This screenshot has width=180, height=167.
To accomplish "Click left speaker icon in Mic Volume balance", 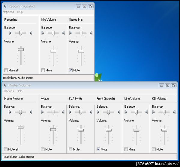I will 43,33.
